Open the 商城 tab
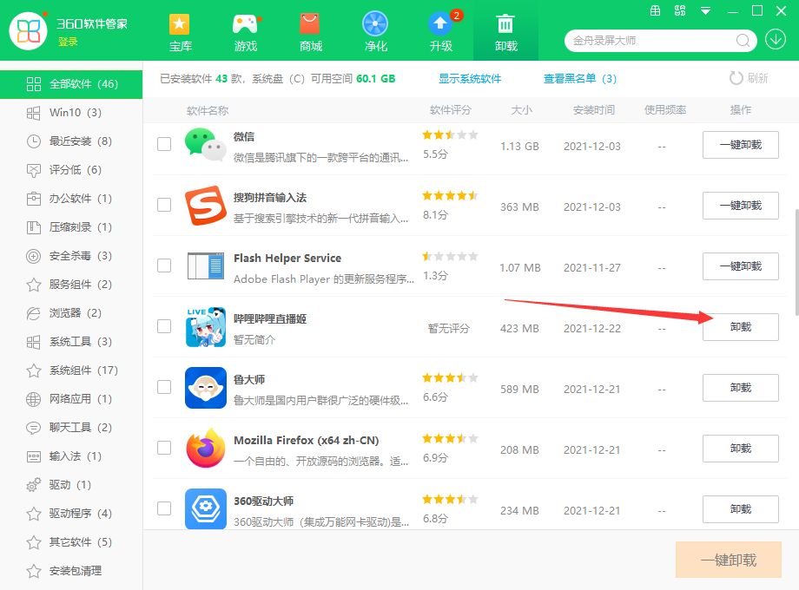This screenshot has width=799, height=590. pos(310,33)
